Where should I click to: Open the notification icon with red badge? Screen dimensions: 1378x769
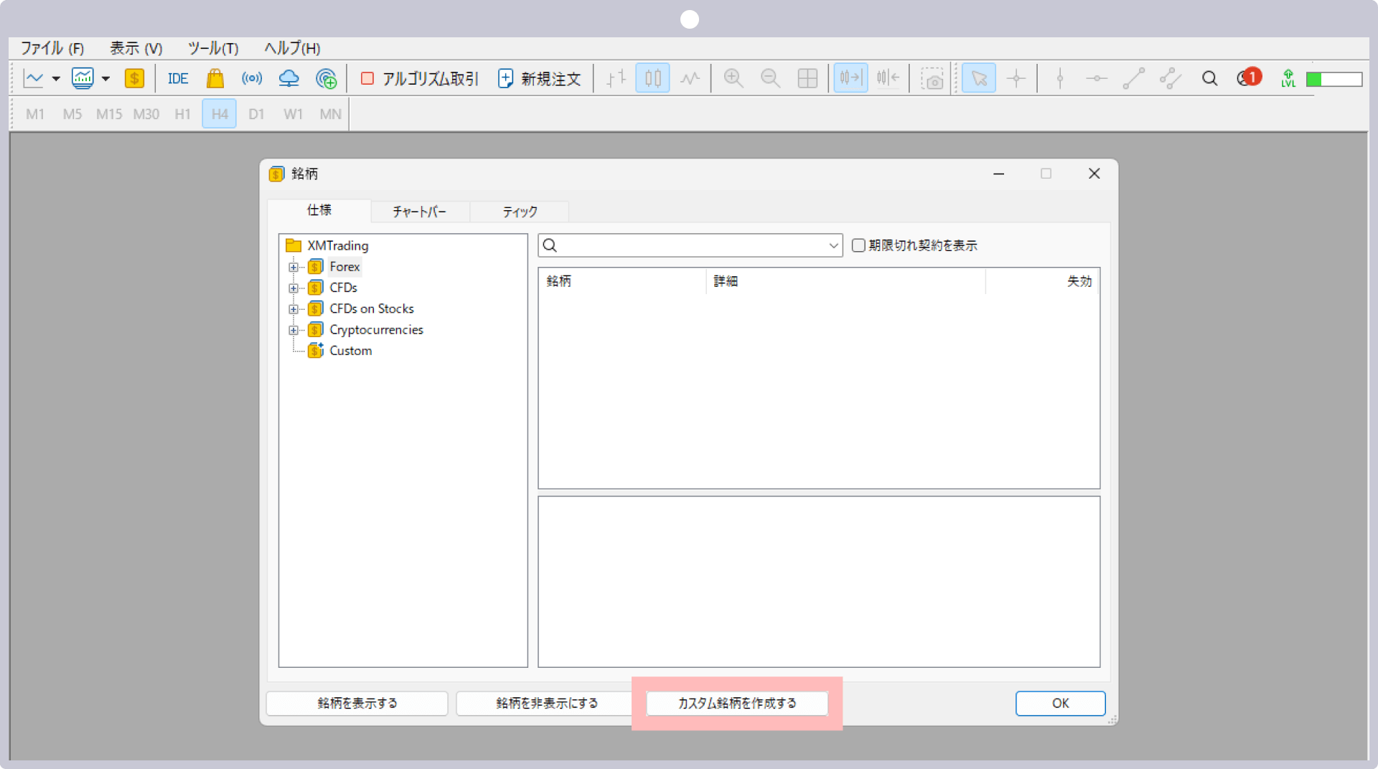pos(1249,77)
